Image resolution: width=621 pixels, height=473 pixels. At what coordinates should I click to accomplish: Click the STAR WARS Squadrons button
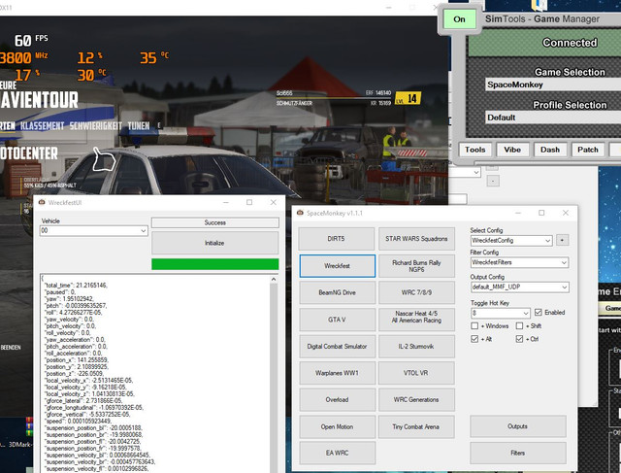(x=416, y=239)
